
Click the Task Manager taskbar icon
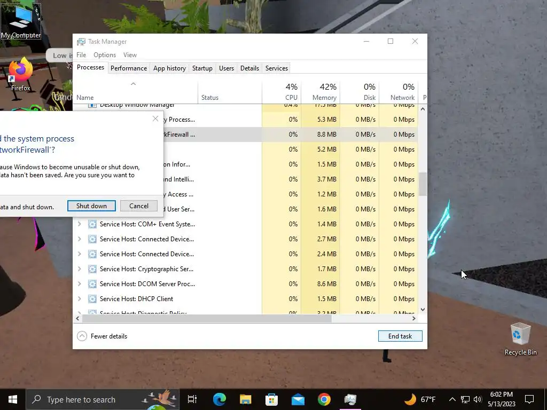tap(350, 399)
